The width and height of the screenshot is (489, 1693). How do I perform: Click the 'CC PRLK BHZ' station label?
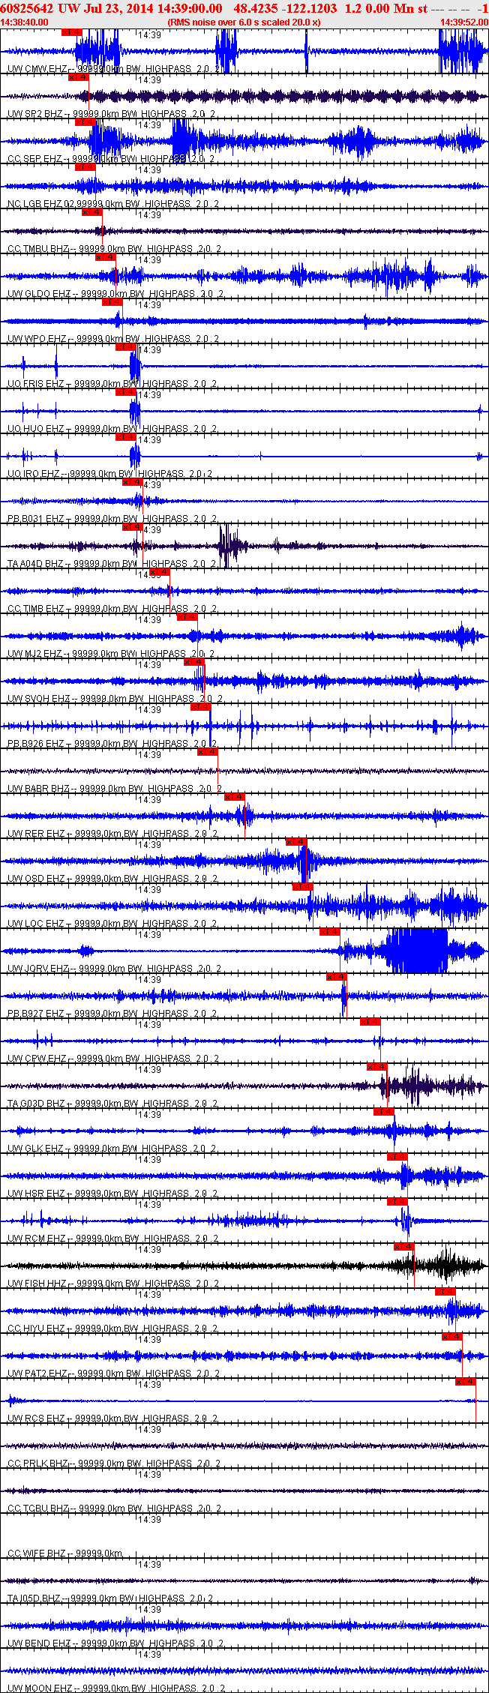click(38, 1464)
